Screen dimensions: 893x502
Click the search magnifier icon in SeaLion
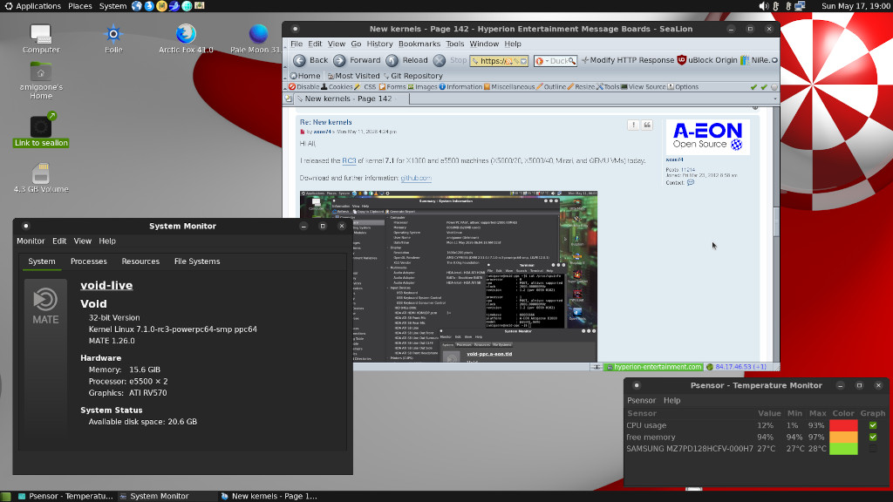click(x=571, y=61)
